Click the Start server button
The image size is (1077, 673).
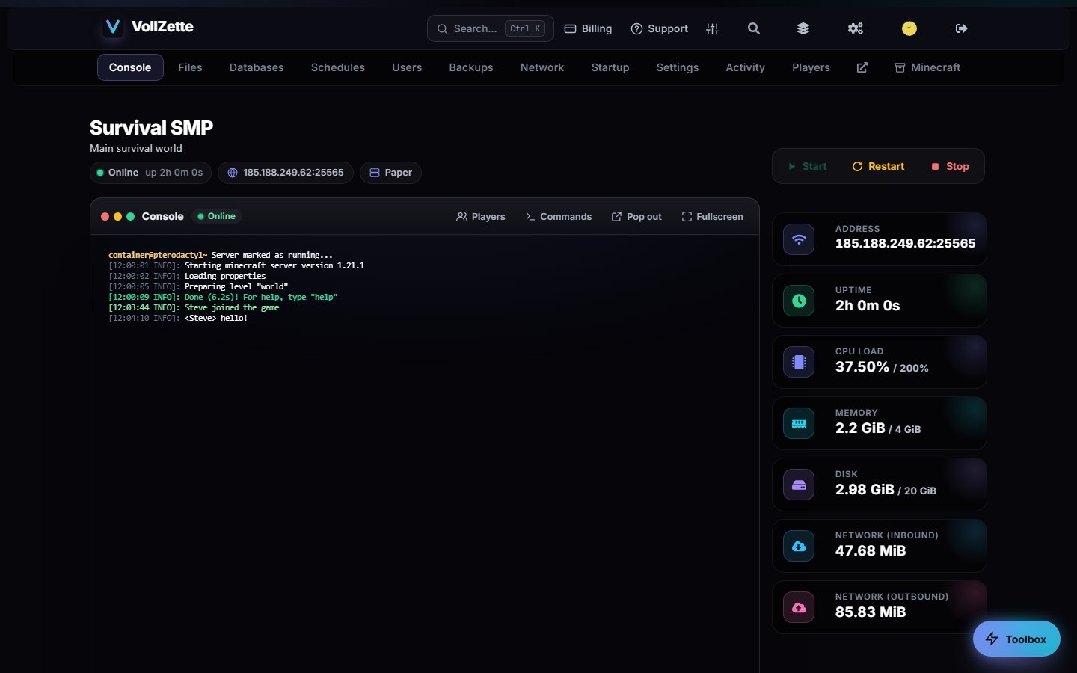(807, 166)
